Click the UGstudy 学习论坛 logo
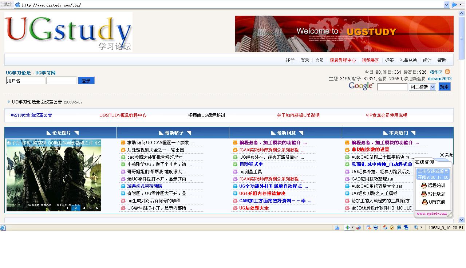This screenshot has width=466, height=268. 68,32
